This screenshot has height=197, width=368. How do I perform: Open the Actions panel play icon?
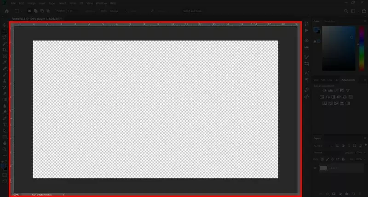[x=306, y=30]
